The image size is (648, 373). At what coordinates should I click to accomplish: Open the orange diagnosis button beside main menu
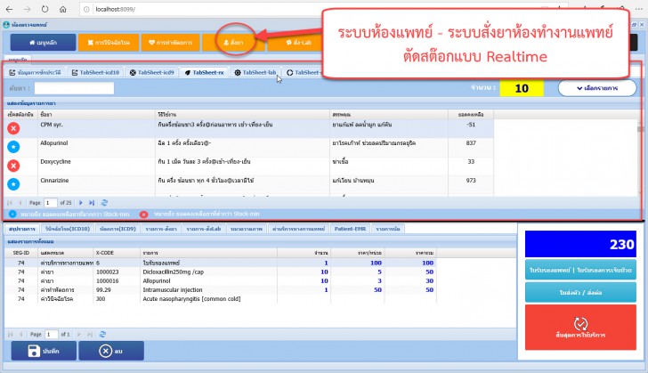click(109, 43)
